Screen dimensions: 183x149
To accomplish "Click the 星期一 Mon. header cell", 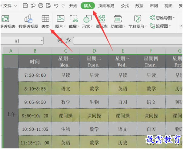I will pyautogui.click(x=65, y=62).
